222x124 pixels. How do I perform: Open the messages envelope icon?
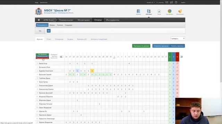(167, 2)
